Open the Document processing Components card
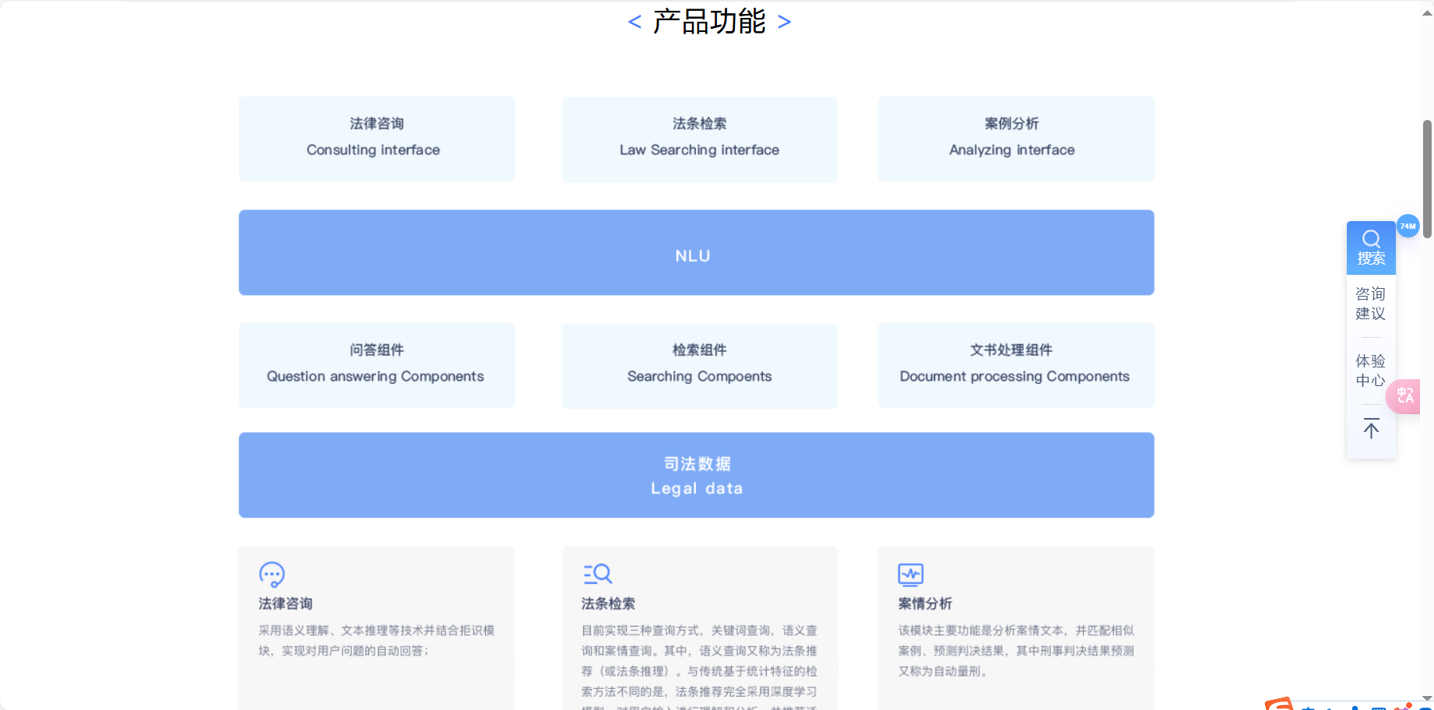Screen dimensions: 1434x710 pyautogui.click(x=1015, y=364)
